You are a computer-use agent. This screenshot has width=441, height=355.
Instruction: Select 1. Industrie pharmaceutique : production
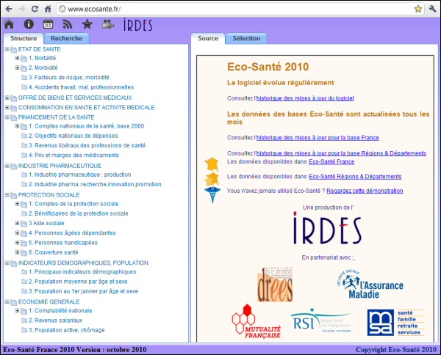[x=80, y=175]
